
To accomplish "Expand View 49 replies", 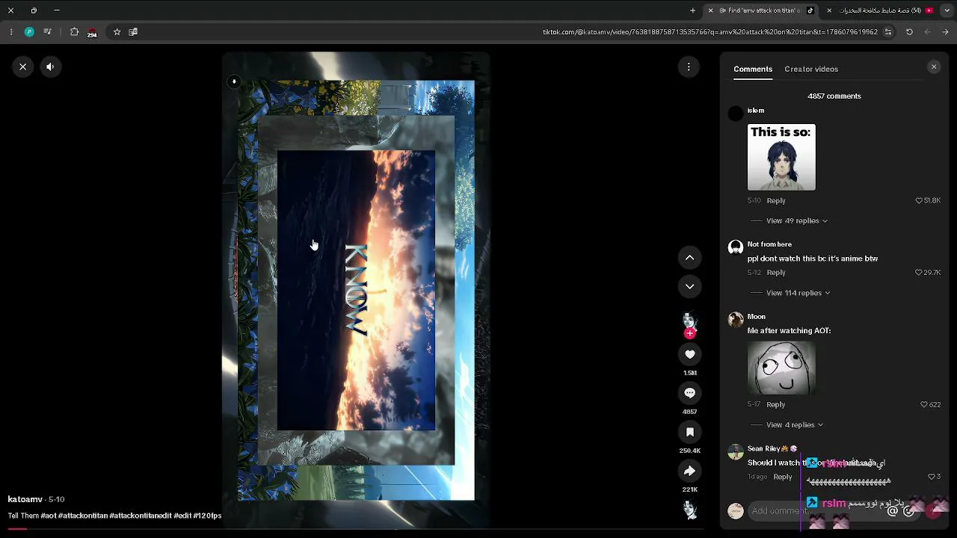I will coord(797,220).
